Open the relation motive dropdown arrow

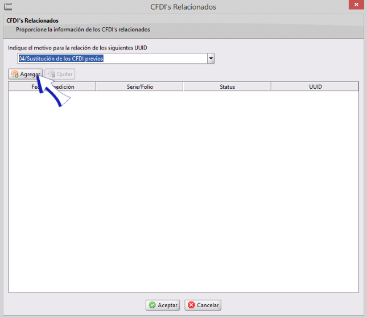(211, 59)
